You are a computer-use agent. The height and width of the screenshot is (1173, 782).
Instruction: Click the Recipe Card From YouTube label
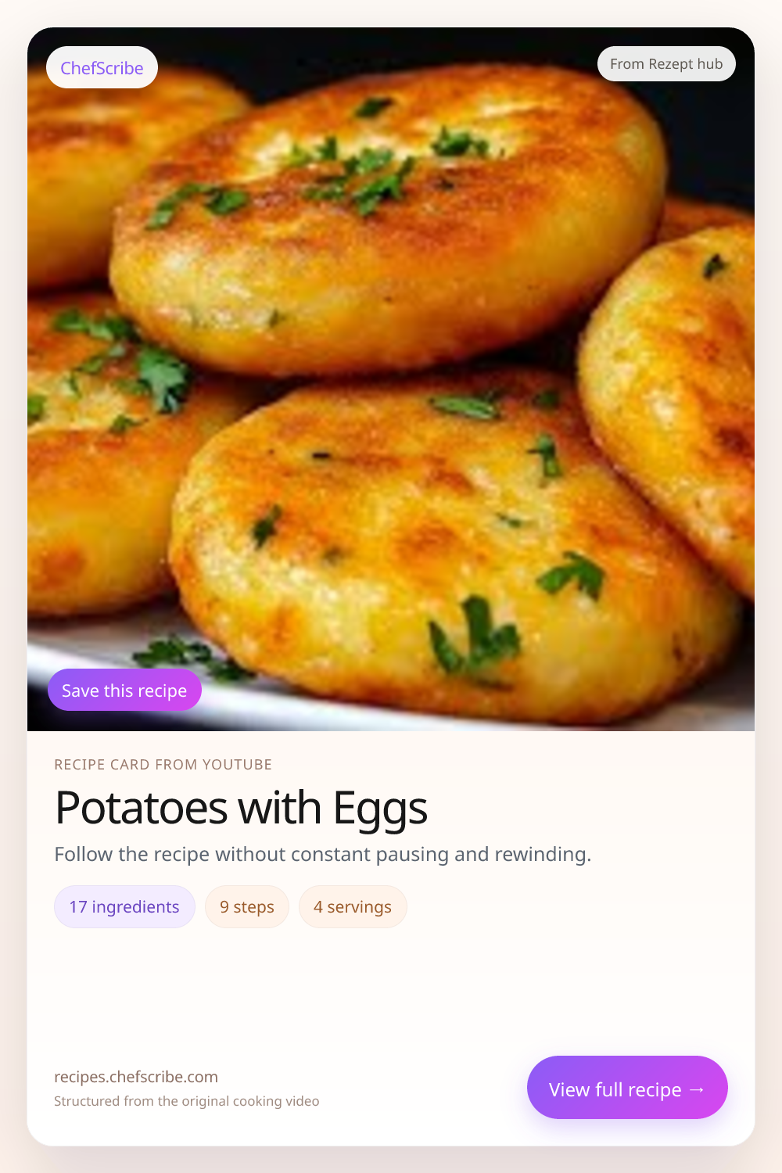pyautogui.click(x=163, y=765)
